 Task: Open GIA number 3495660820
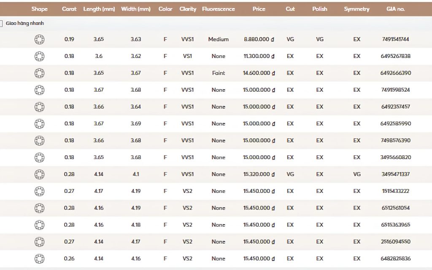pyautogui.click(x=396, y=157)
